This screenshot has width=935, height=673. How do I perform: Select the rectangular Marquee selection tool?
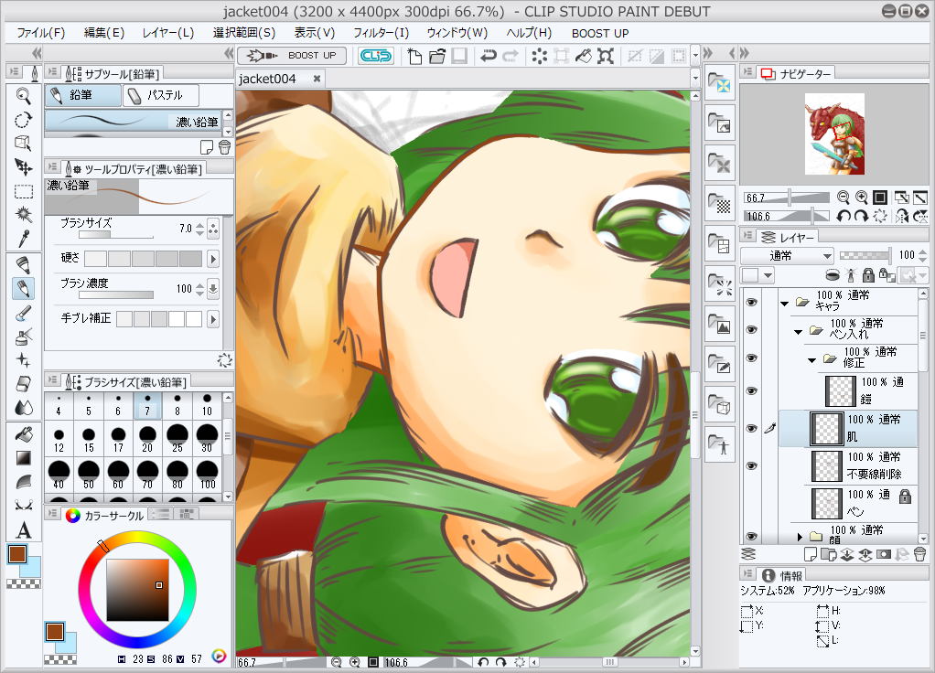(23, 191)
